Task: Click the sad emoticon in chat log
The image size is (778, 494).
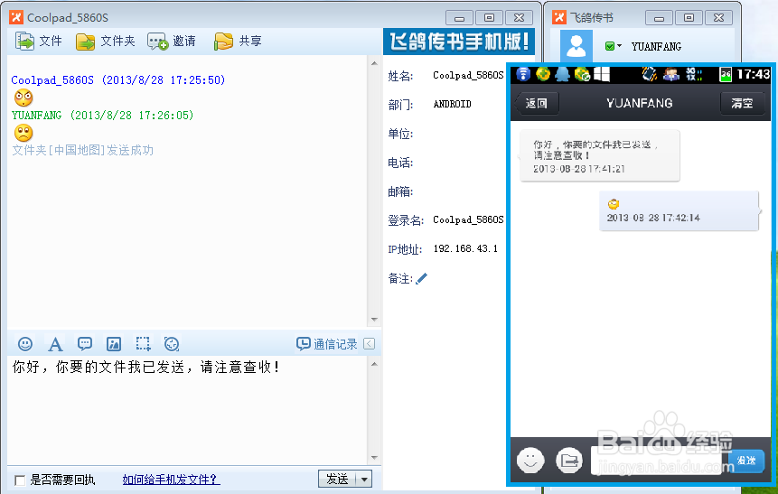Action: point(23,133)
